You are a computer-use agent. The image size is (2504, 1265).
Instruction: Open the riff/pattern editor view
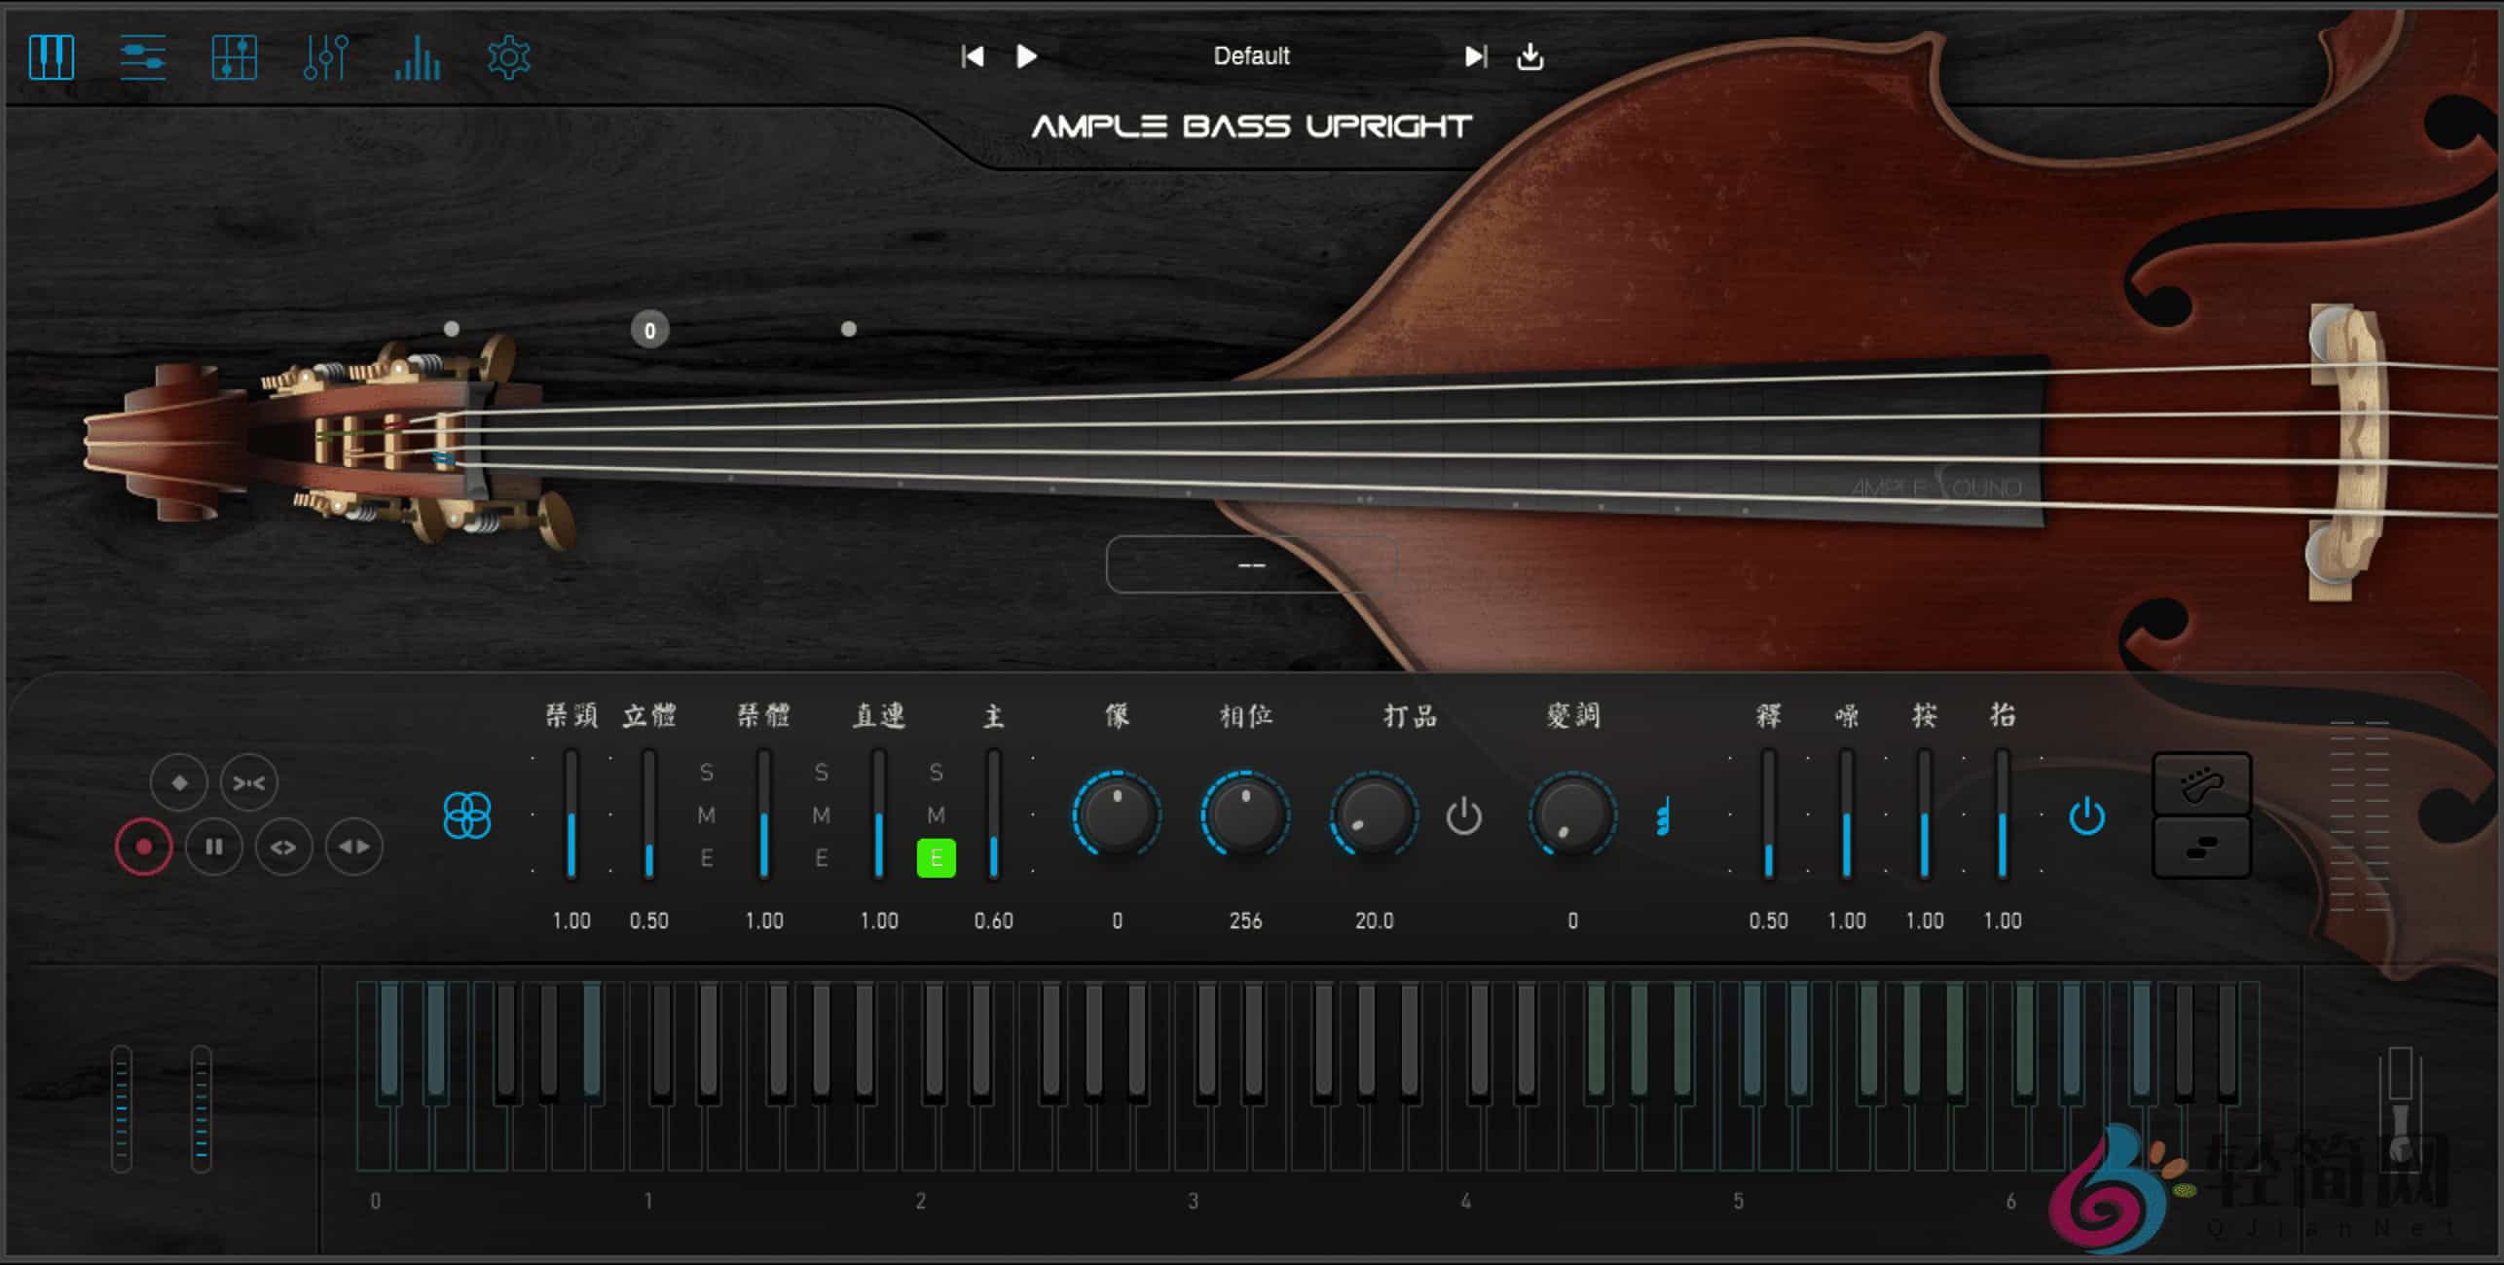click(234, 56)
